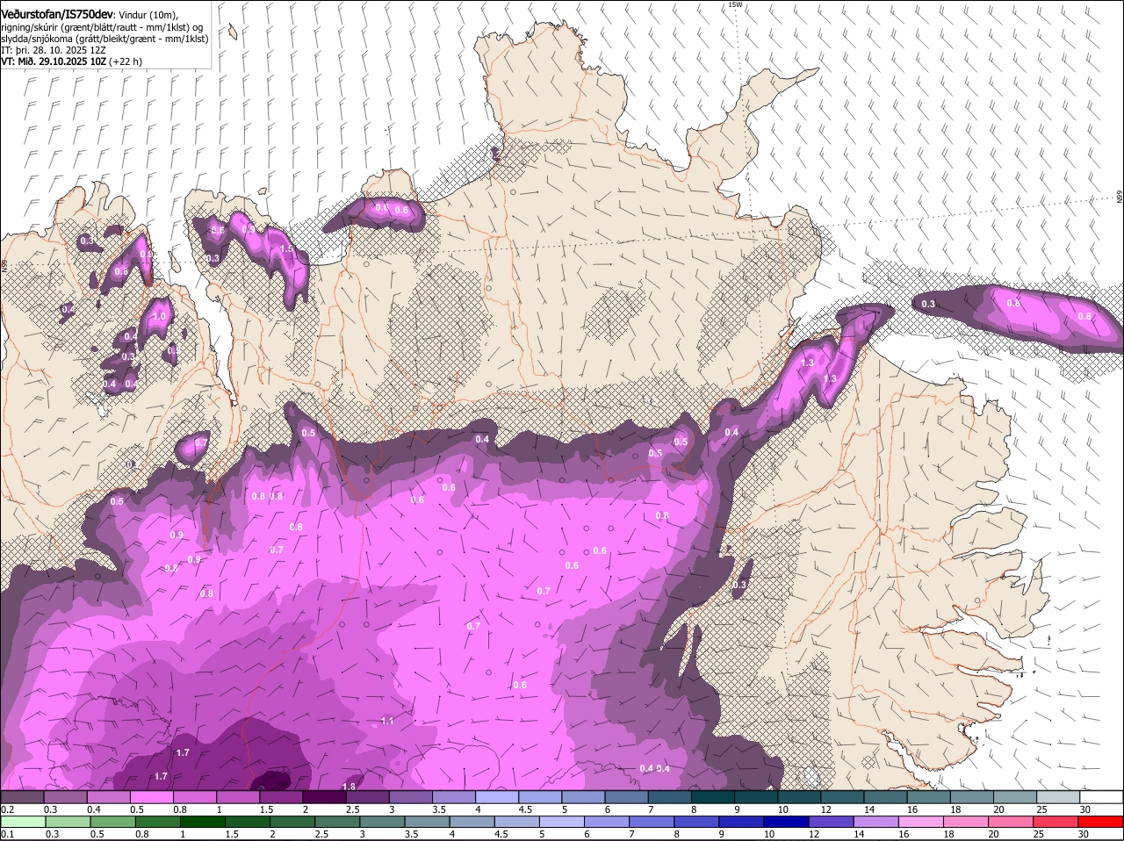Select the rain legend swatch labeled 7
Viewport: 1124px width, 841px height.
(652, 821)
